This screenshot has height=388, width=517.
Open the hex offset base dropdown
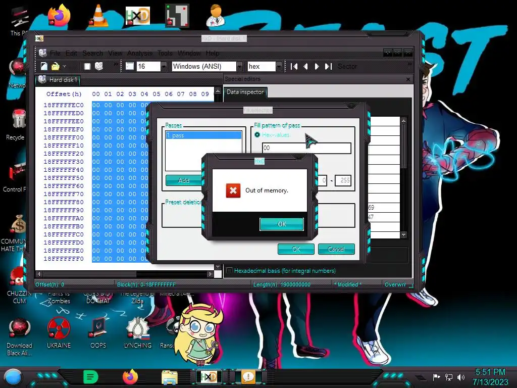click(x=279, y=67)
